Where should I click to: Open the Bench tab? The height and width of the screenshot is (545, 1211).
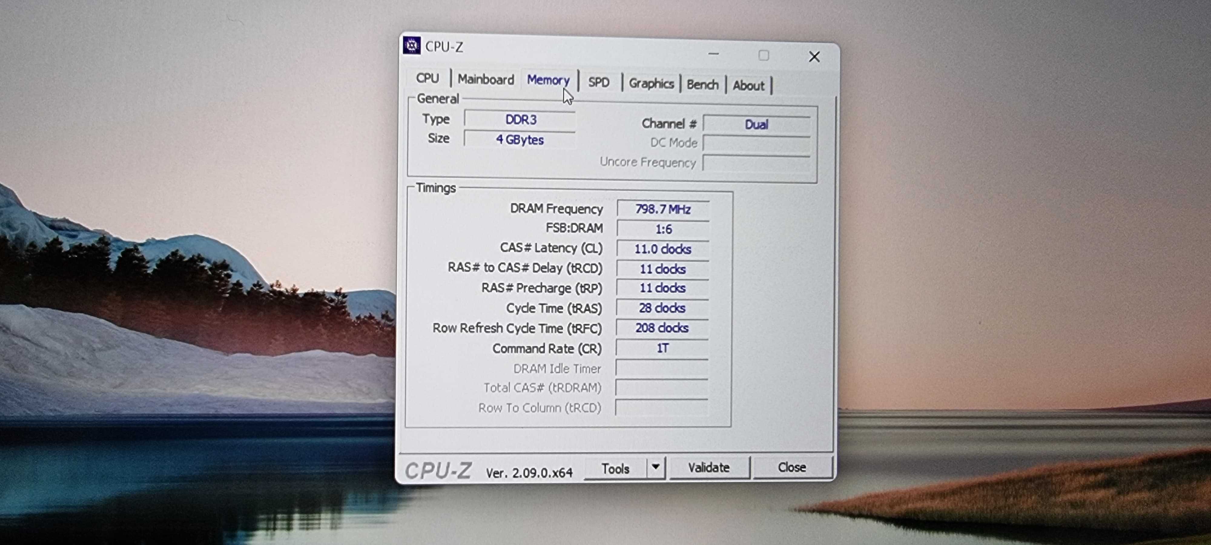click(x=702, y=85)
